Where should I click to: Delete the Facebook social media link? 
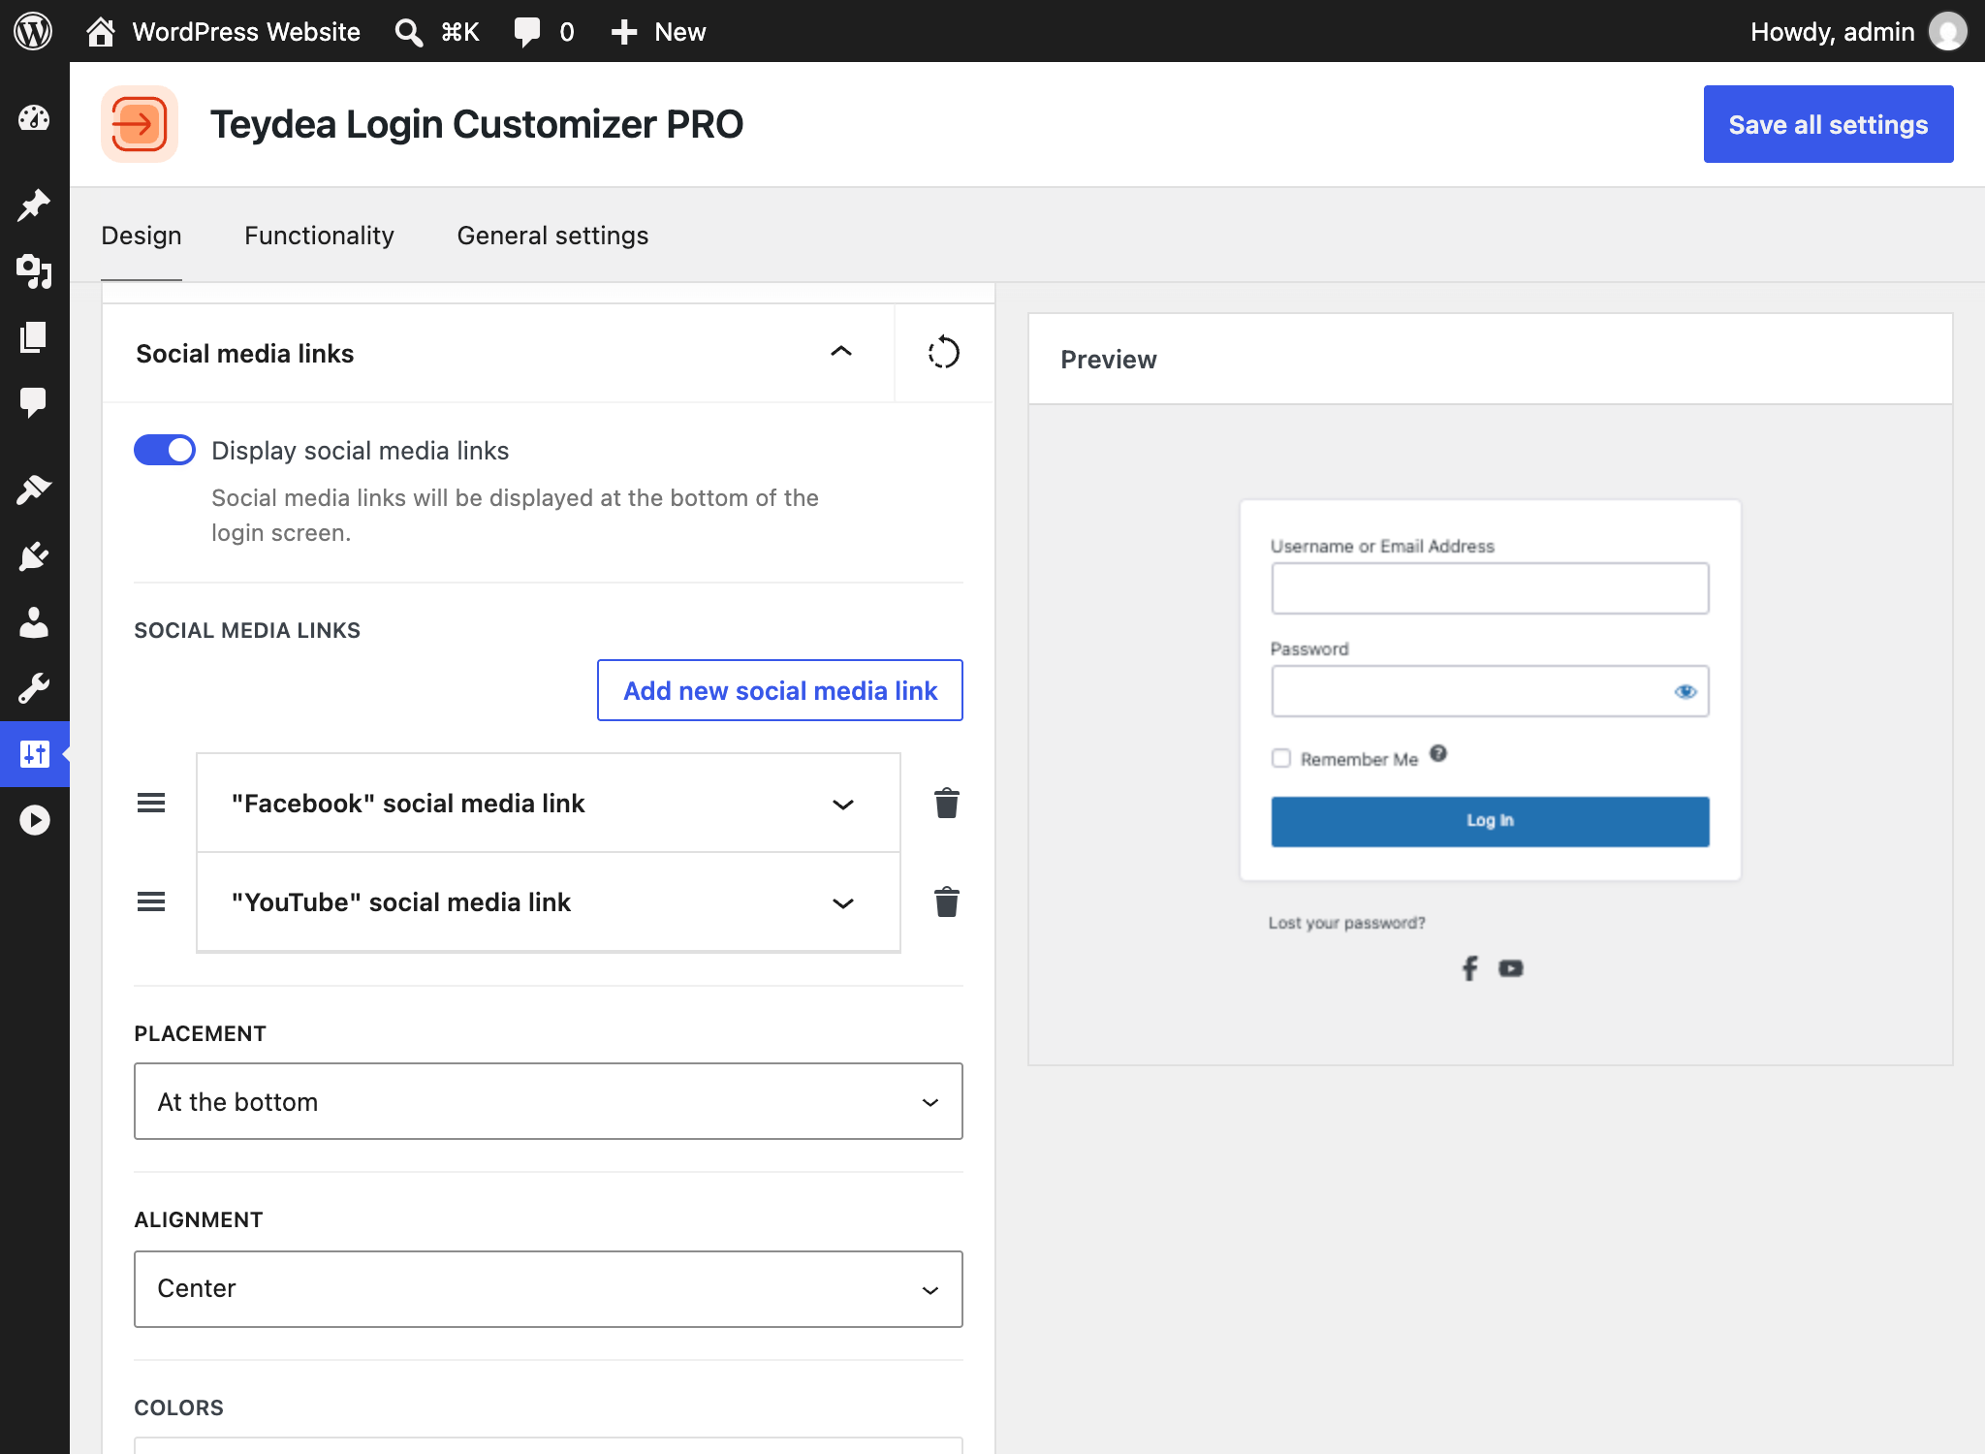[947, 804]
